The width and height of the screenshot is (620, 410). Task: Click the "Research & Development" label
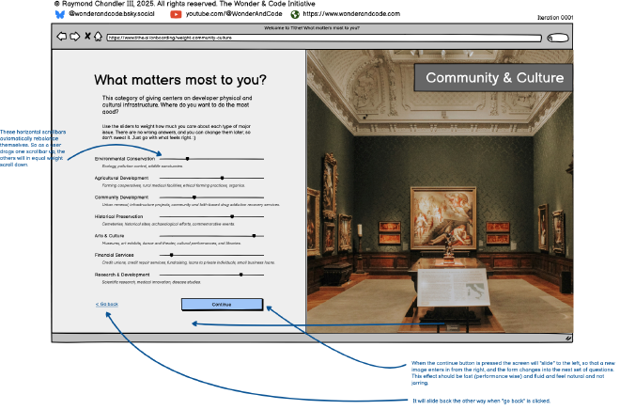(x=122, y=275)
